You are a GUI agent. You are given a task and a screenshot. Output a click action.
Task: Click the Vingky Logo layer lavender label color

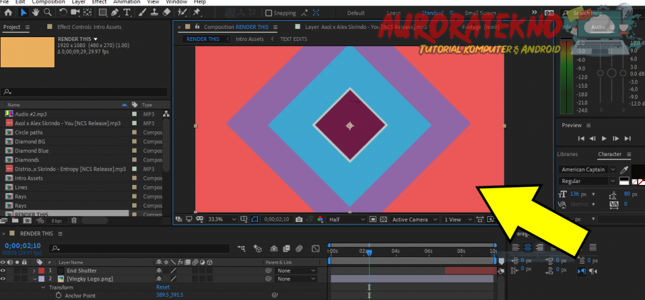coord(41,279)
